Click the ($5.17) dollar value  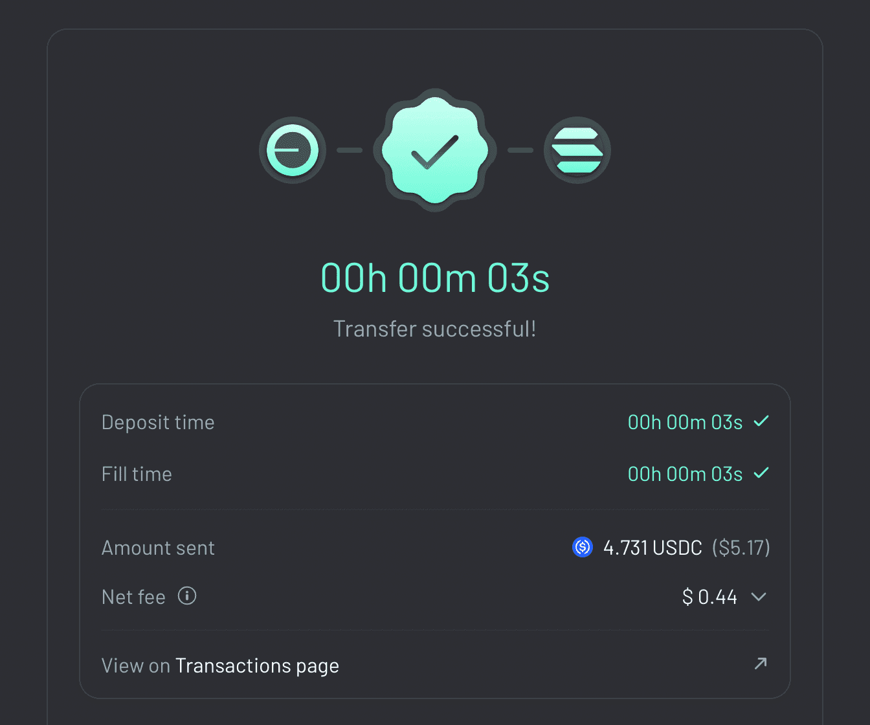point(741,548)
